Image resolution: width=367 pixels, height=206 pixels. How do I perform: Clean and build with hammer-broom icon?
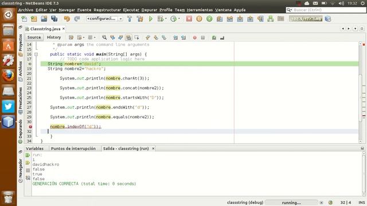[140, 19]
